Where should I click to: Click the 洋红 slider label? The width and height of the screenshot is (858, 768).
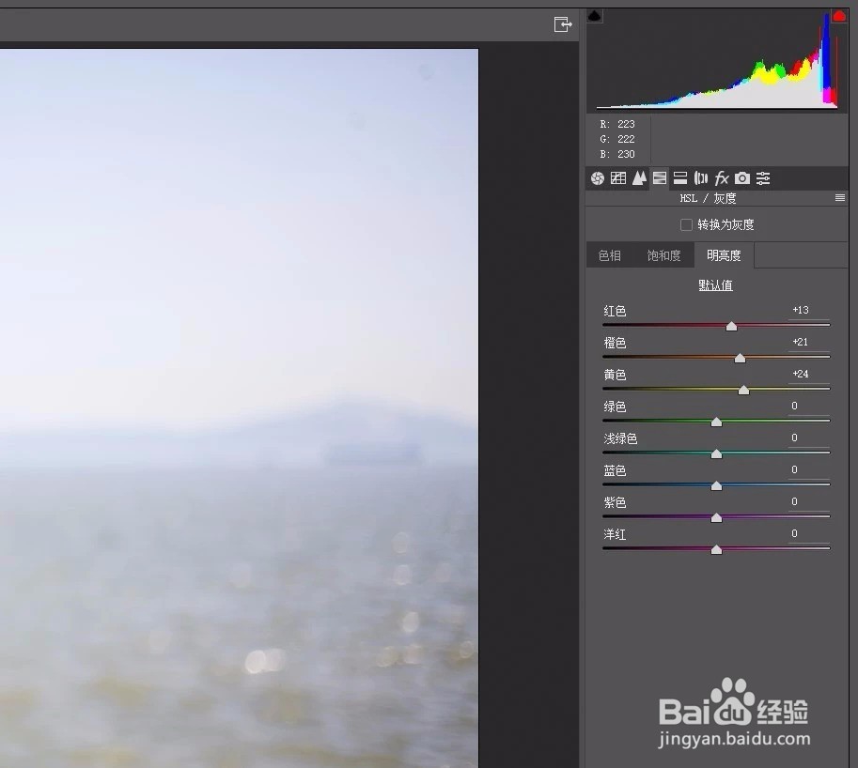pos(615,534)
